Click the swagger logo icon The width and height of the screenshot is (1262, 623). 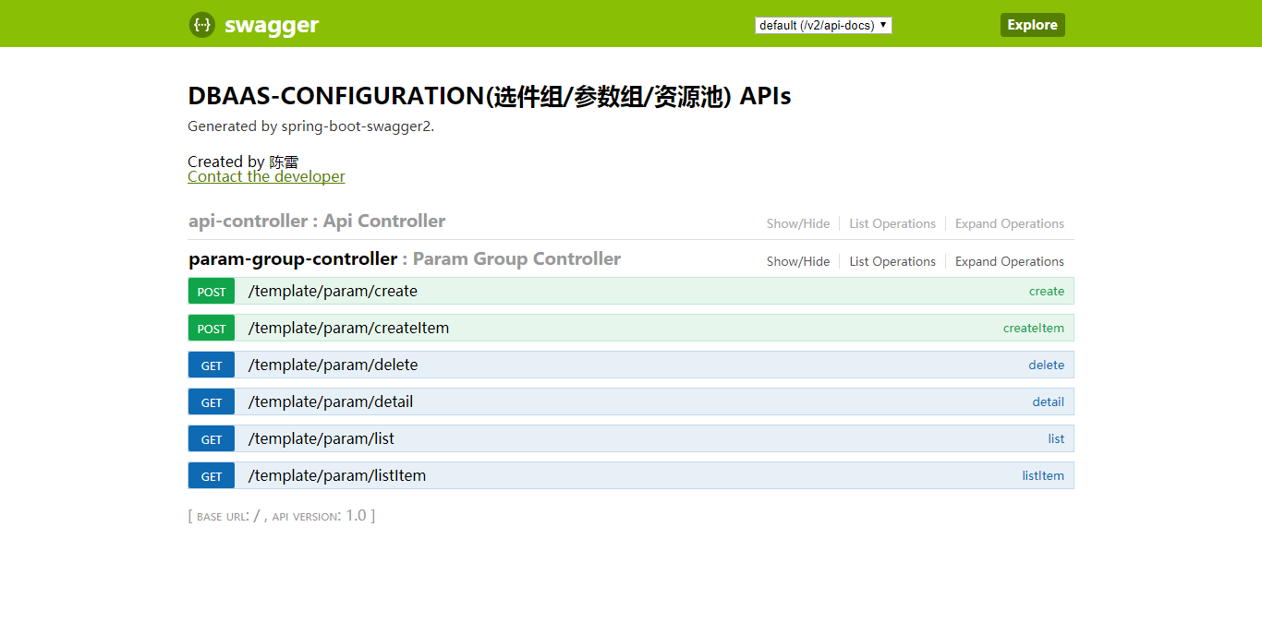pos(202,25)
